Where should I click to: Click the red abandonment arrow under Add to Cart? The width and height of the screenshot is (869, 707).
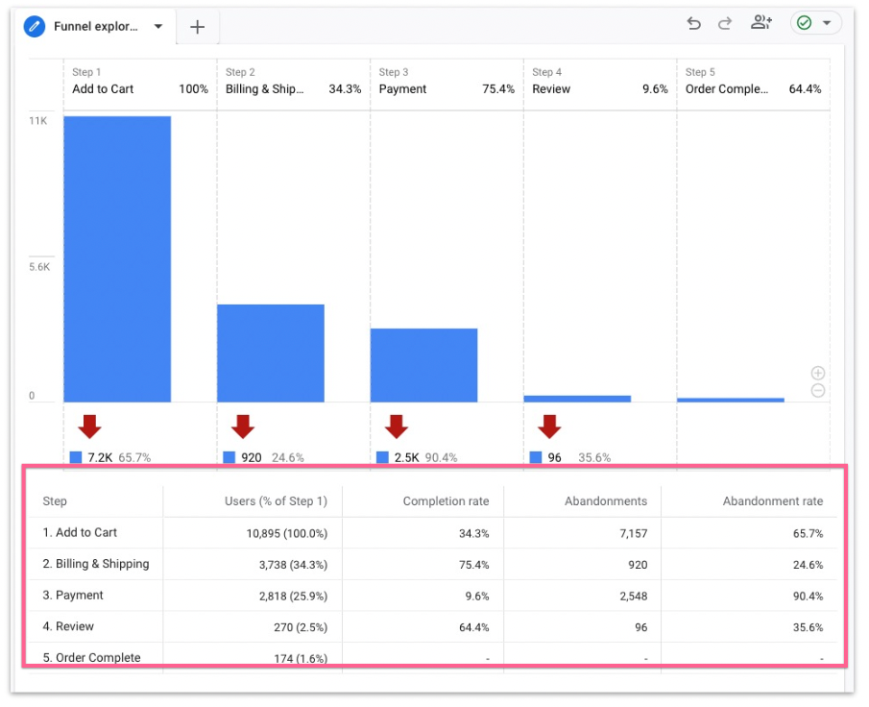pyautogui.click(x=89, y=427)
